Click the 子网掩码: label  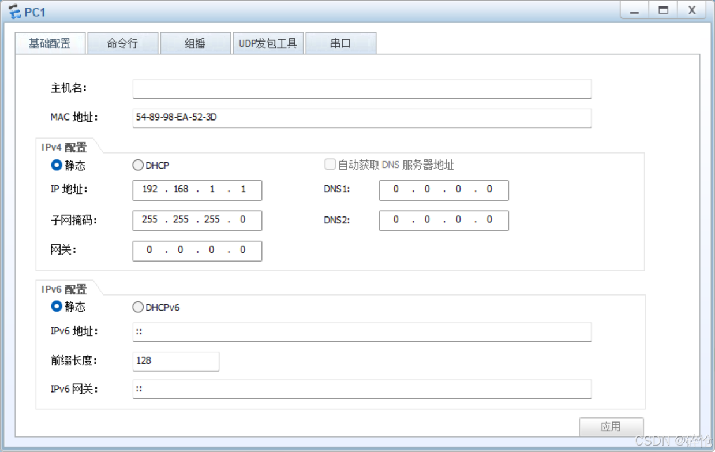(x=74, y=220)
